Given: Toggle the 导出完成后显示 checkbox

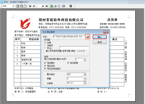Looking at the screenshot, I should click(45, 69).
